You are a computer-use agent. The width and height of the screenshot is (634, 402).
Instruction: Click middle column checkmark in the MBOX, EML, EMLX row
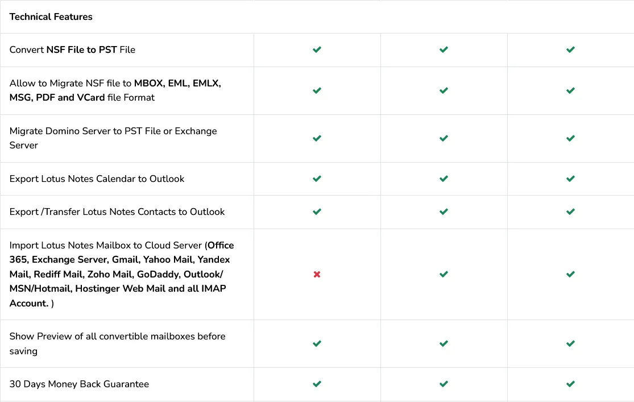[x=444, y=91]
